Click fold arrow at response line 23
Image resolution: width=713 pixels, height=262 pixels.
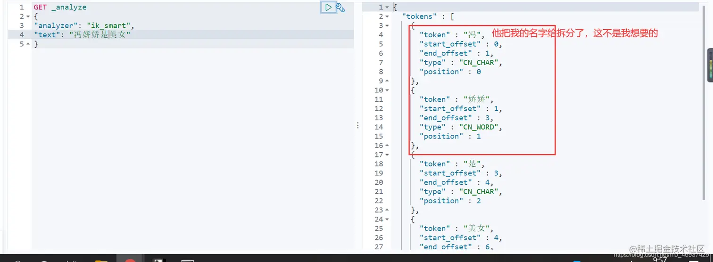387,210
